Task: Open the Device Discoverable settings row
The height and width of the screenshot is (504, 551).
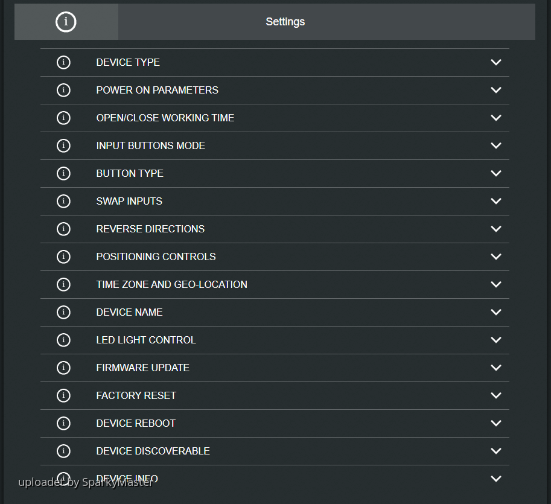Action: pyautogui.click(x=153, y=451)
